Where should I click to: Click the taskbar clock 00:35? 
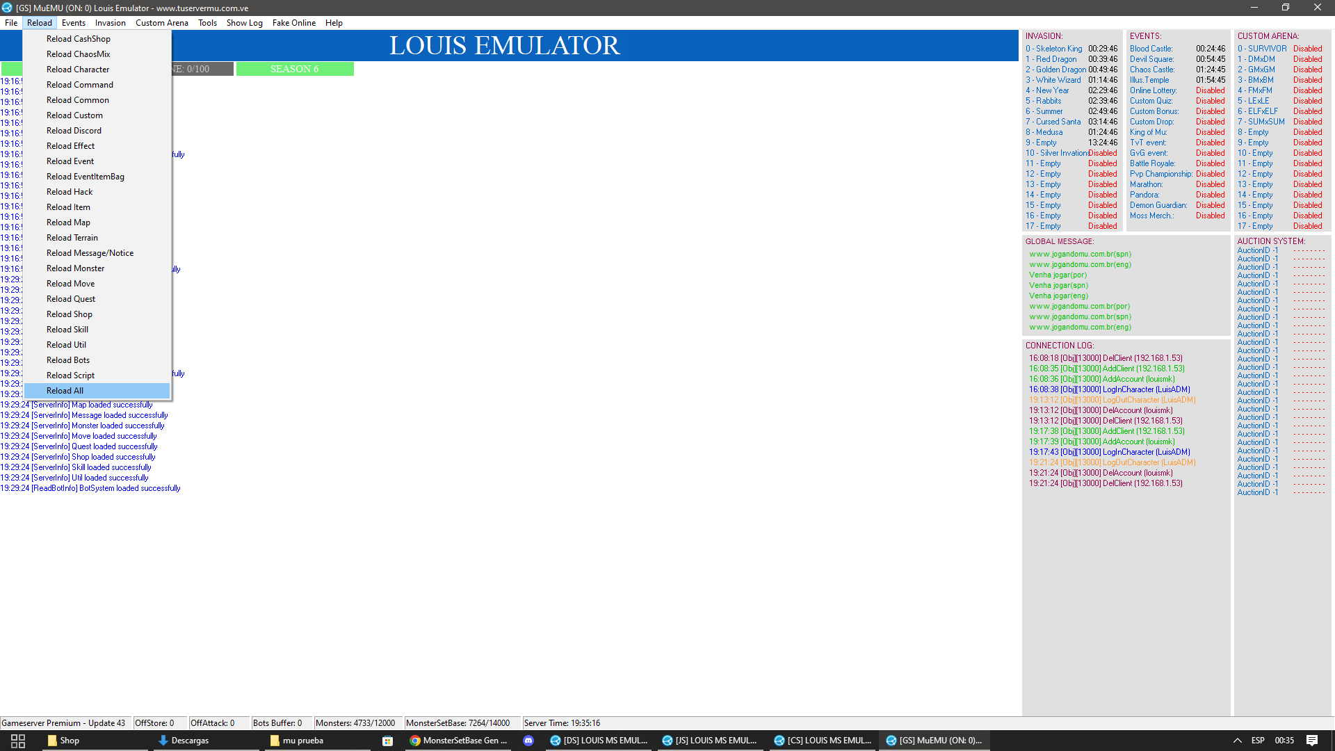(1284, 741)
